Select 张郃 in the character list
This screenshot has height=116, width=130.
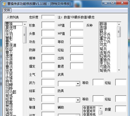tap(14, 49)
